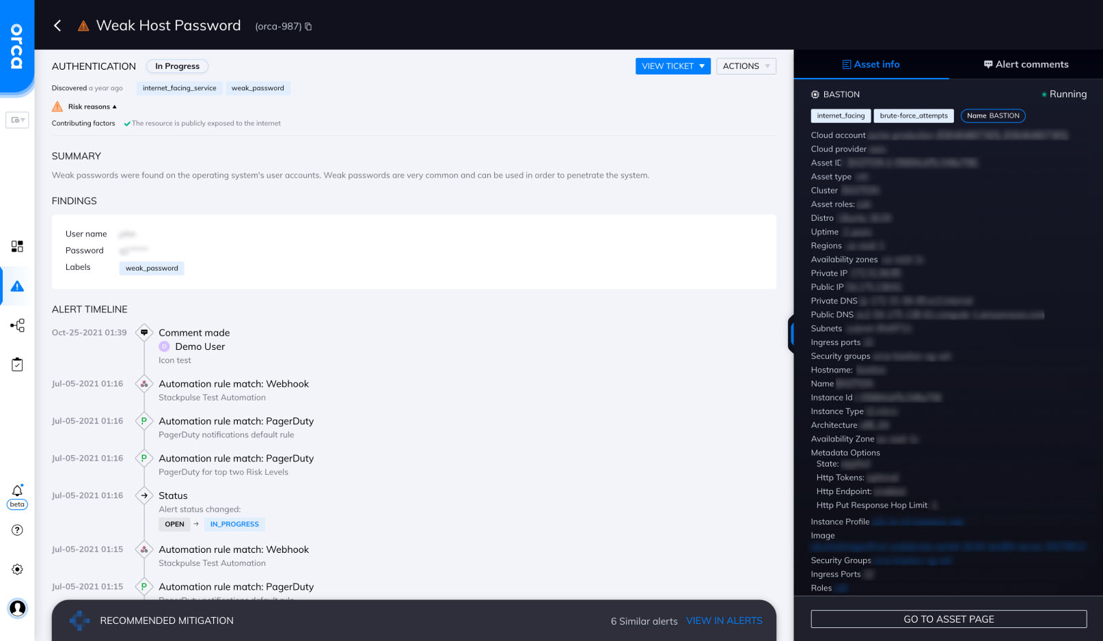This screenshot has height=641, width=1103.
Task: Open the Help question mark icon
Action: click(x=17, y=530)
